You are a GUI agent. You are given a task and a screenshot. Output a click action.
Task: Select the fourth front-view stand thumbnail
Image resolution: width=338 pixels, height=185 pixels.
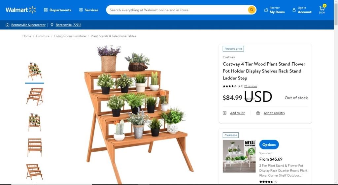click(35, 147)
